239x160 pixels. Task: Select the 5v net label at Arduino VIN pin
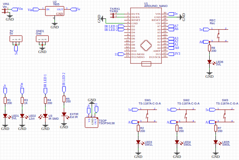pyautogui.click(x=173, y=14)
